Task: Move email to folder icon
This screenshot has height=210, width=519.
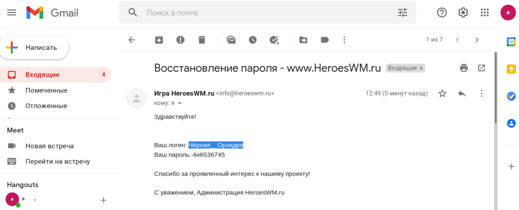Action: click(303, 40)
